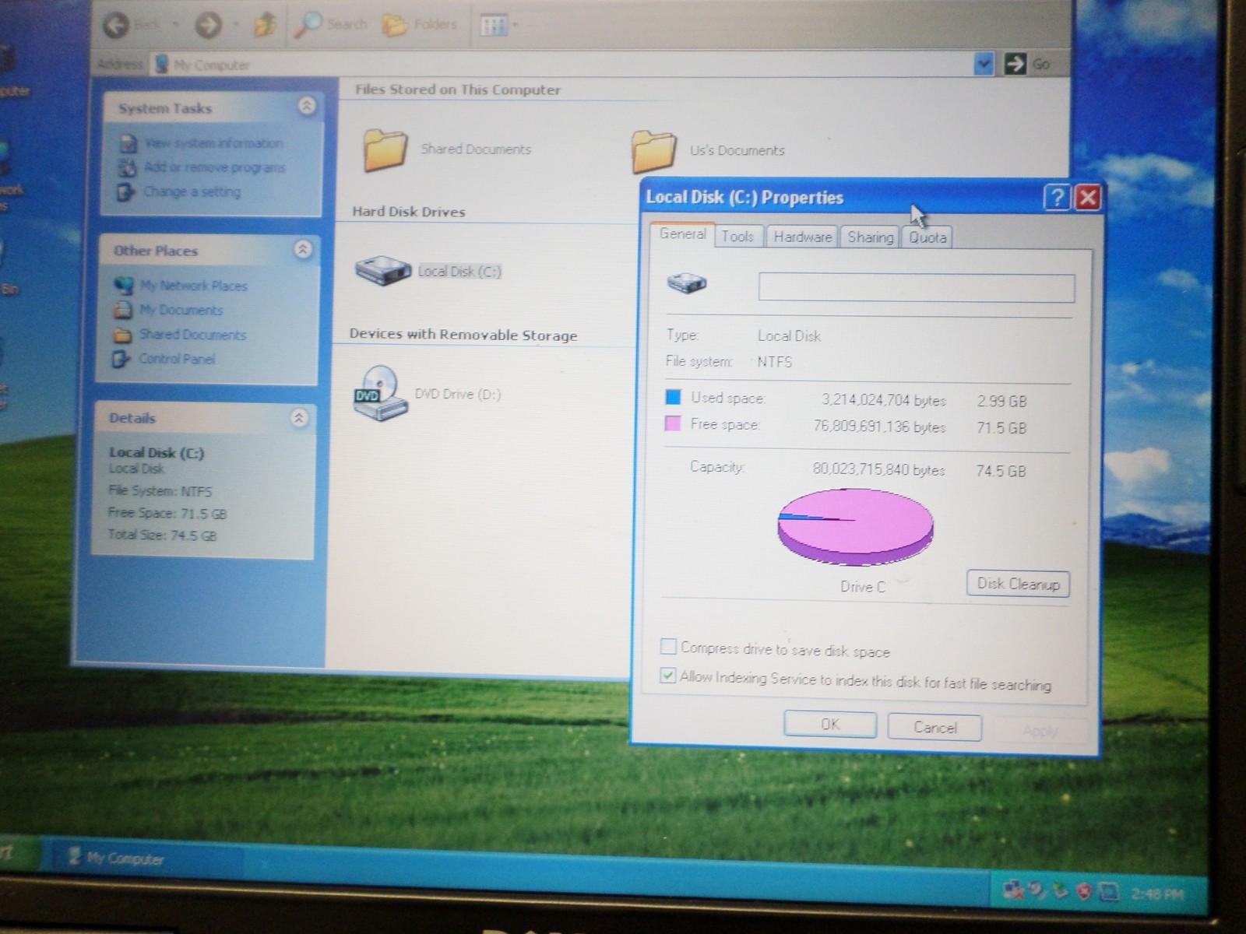
Task: Open the Search toolbar button
Action: (331, 25)
